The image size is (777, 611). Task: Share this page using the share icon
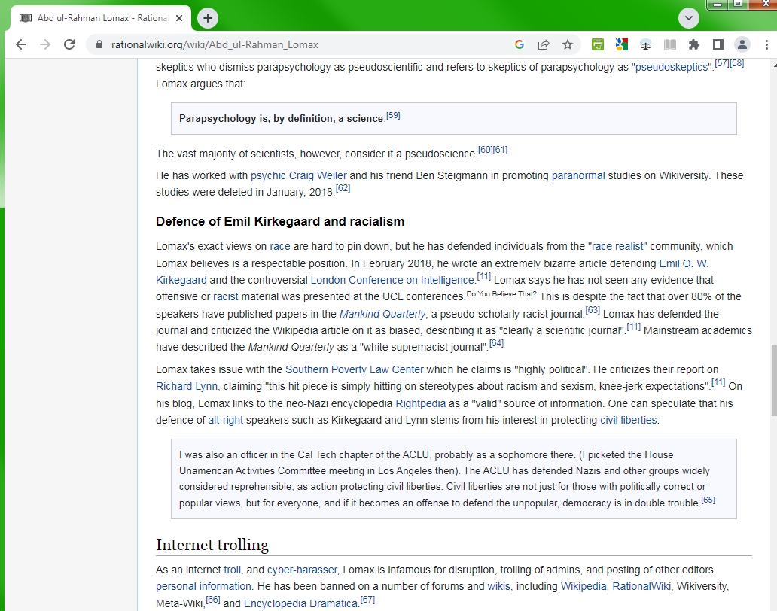[x=544, y=44]
